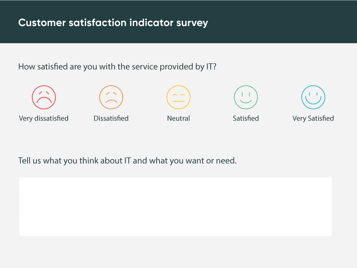357x268 pixels.
Task: Click the empty dark green header bar
Action: (286, 22)
